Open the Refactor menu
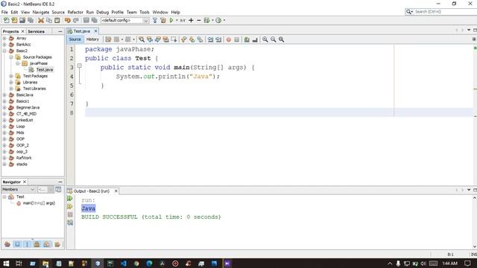This screenshot has width=477, height=268. [x=75, y=12]
